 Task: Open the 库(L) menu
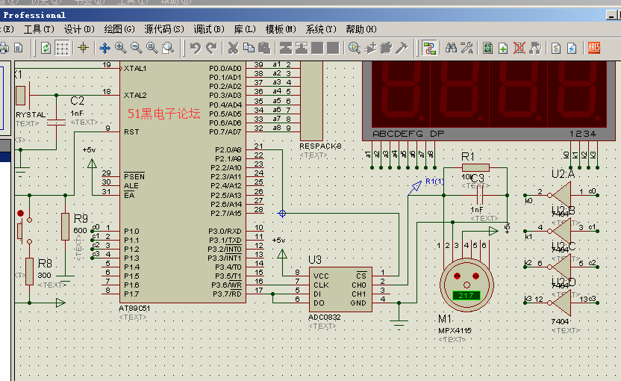tap(245, 29)
